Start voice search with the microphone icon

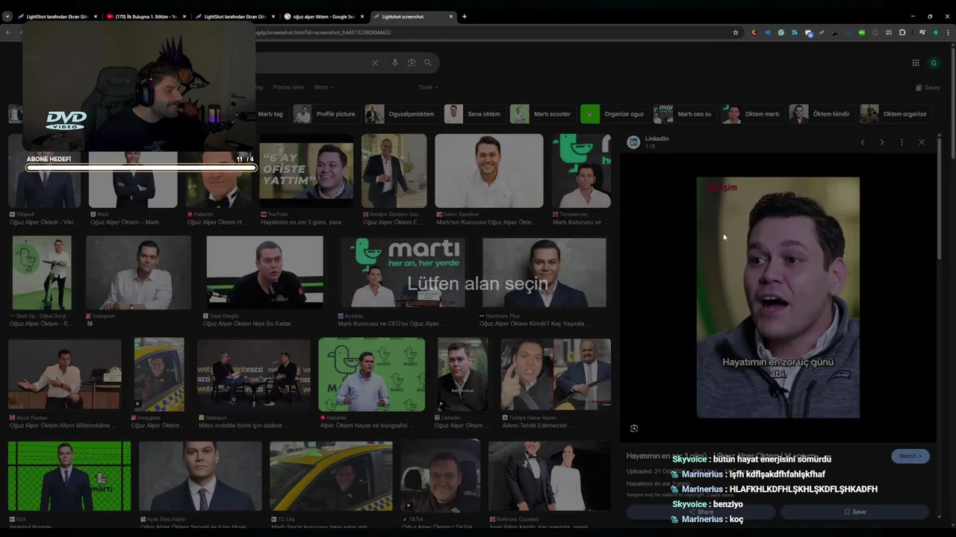click(395, 63)
